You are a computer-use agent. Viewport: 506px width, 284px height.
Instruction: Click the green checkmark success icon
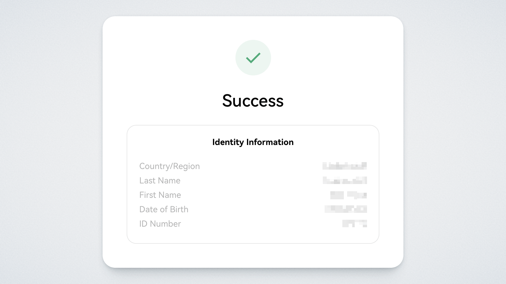click(253, 58)
